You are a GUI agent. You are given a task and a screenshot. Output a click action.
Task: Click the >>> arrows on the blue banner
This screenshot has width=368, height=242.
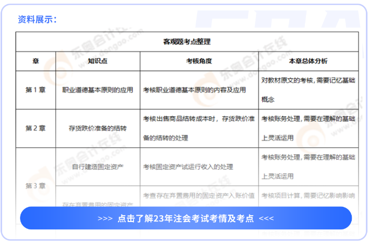[105, 218]
